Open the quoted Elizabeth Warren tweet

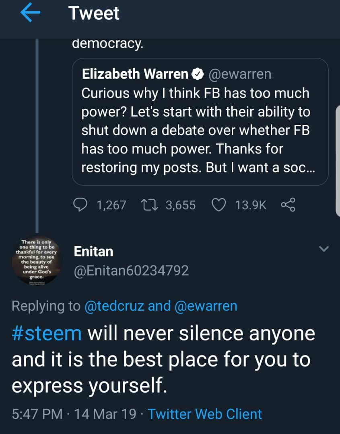[200, 122]
